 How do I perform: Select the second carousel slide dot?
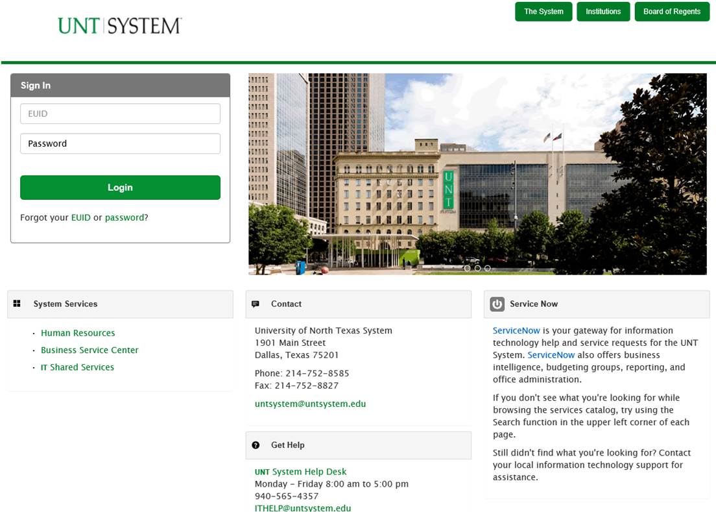[x=477, y=268]
